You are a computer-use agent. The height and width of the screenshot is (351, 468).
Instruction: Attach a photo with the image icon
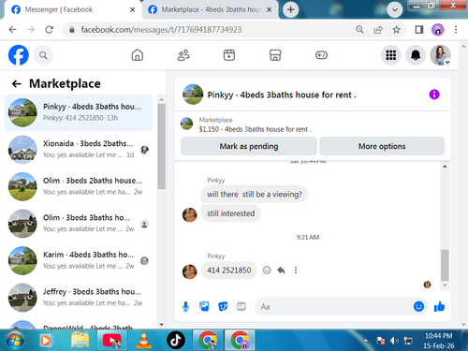204,307
